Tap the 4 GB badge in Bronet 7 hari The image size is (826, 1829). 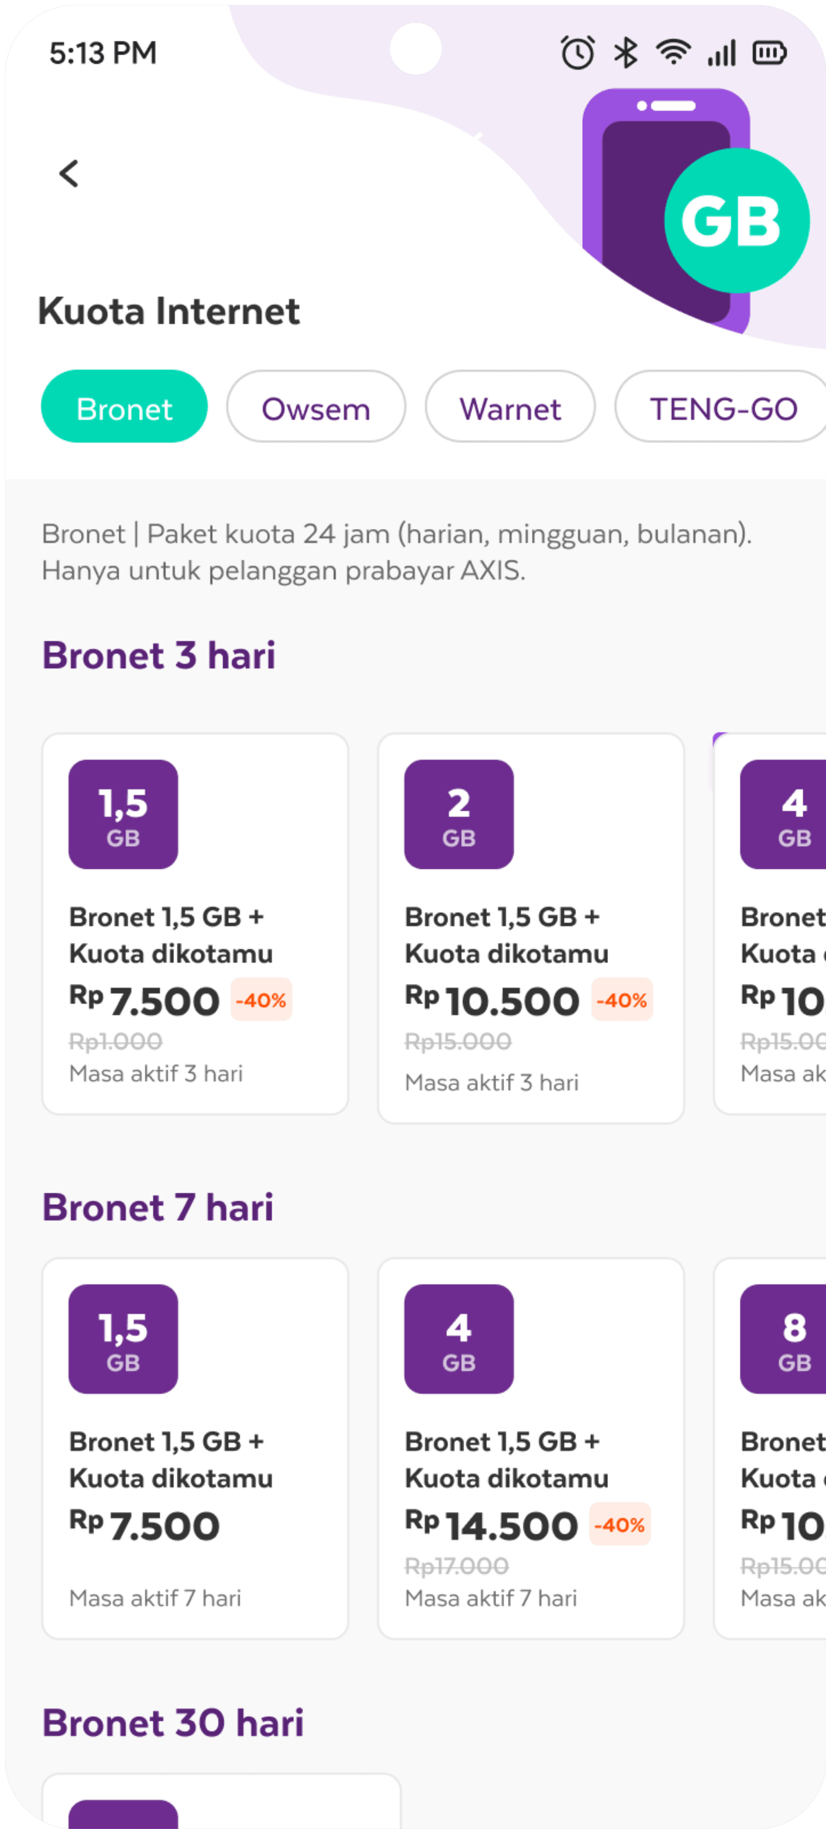458,1338
